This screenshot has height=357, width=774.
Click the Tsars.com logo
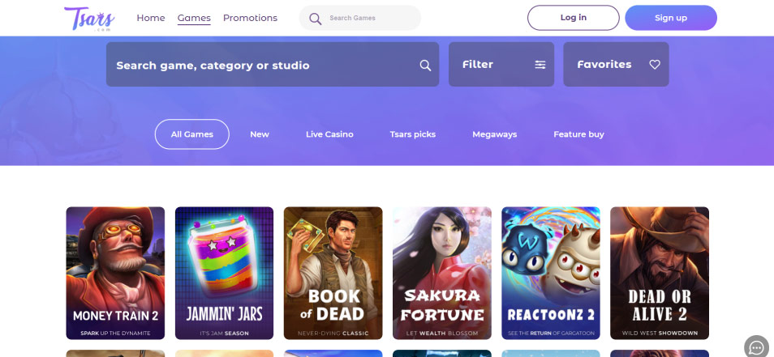(89, 19)
